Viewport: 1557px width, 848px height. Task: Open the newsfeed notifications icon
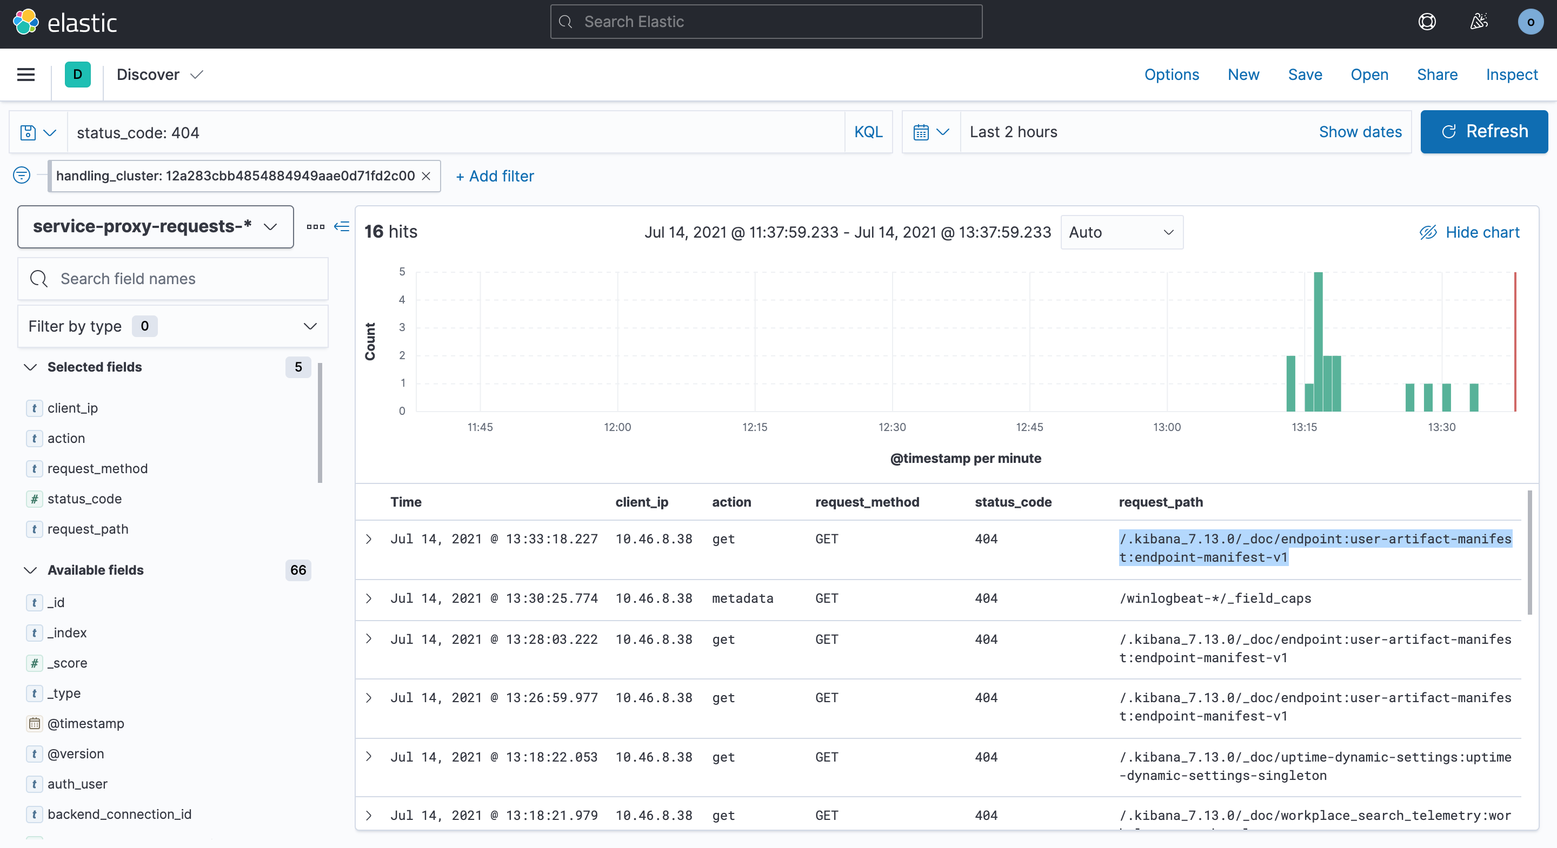pyautogui.click(x=1479, y=21)
